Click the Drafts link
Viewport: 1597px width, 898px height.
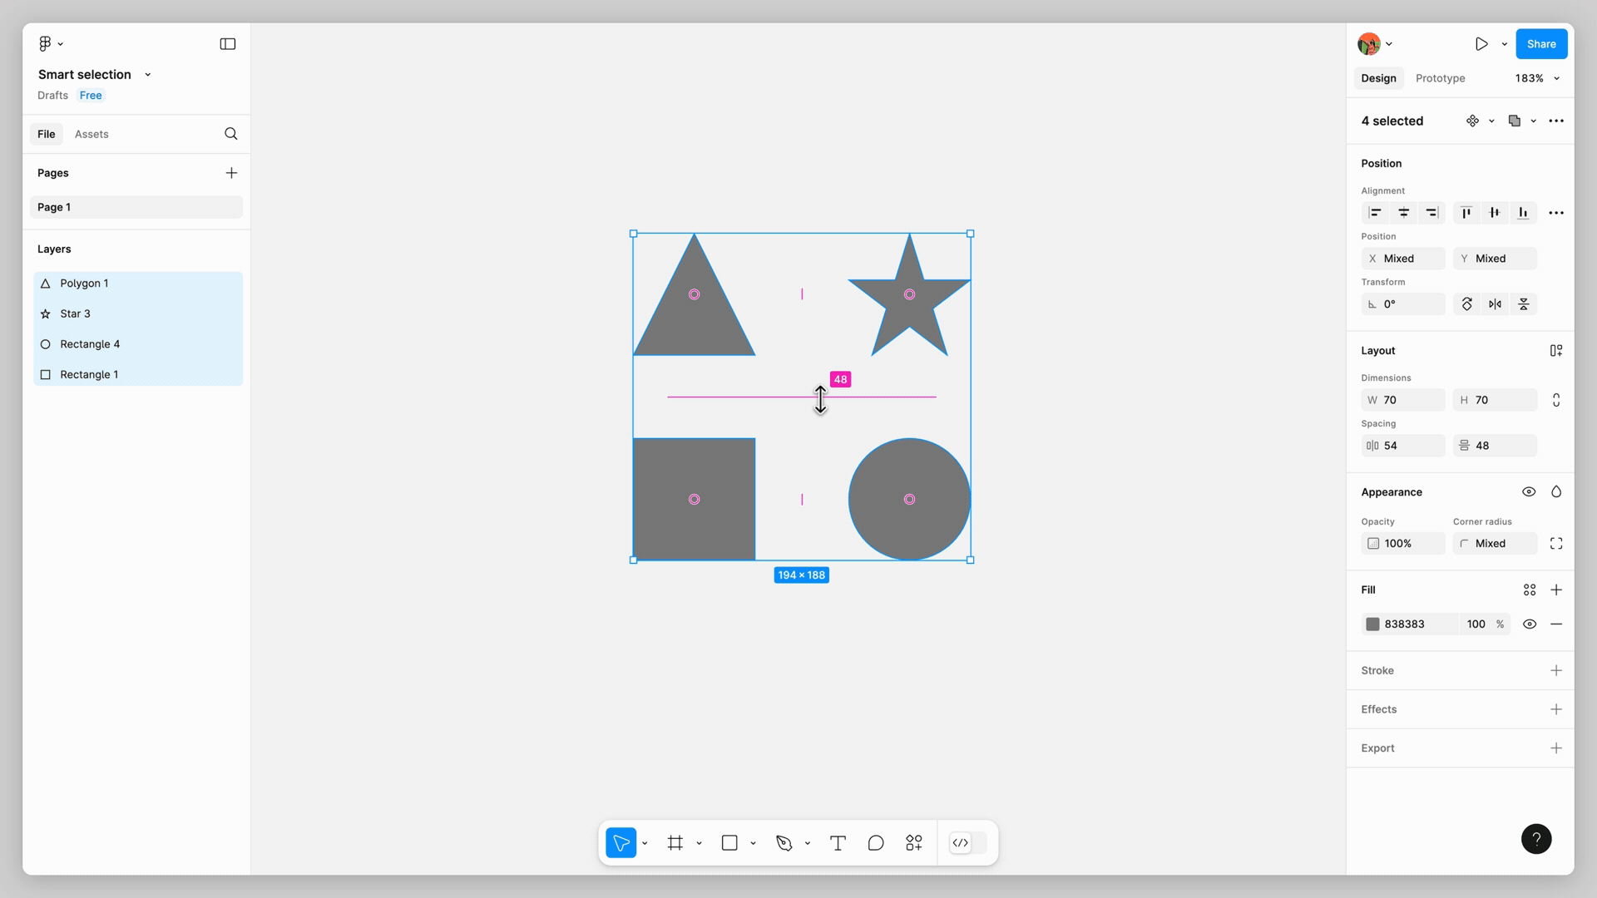[x=52, y=96]
